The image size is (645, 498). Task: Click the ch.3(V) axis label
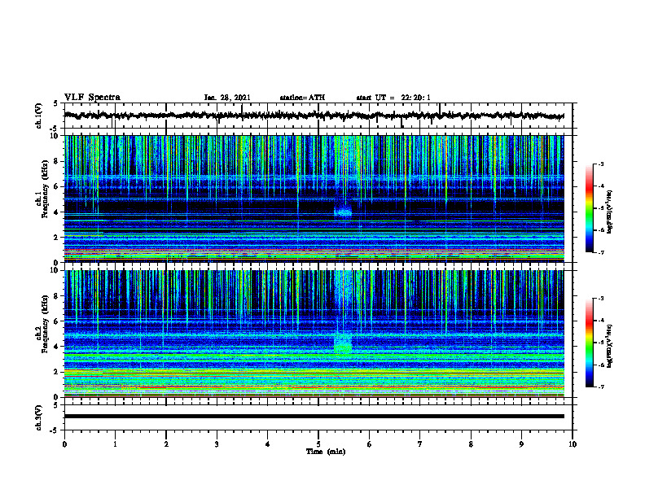(x=39, y=417)
